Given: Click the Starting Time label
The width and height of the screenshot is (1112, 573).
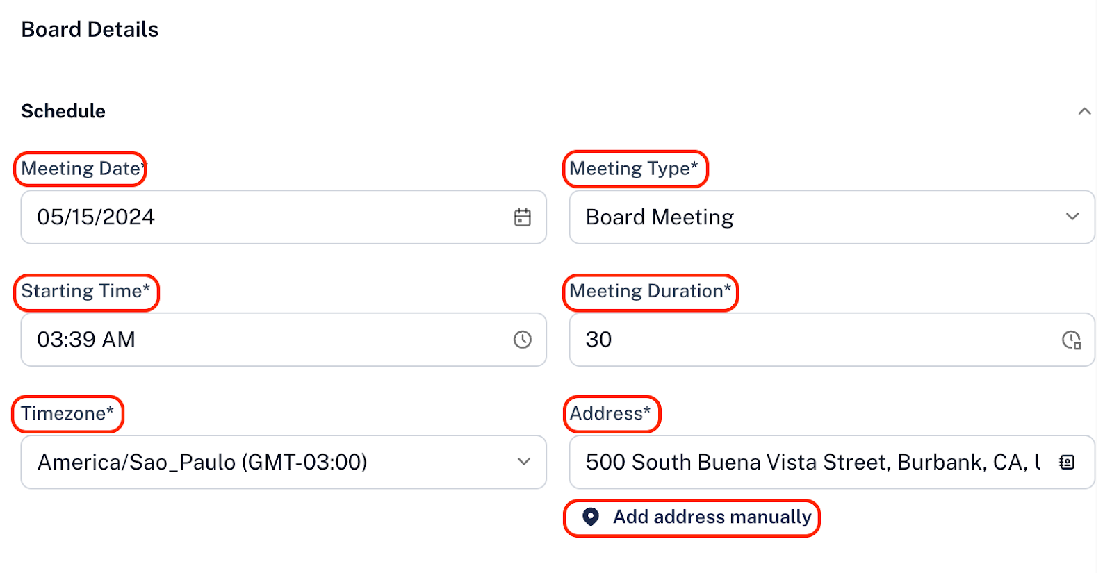Looking at the screenshot, I should click(85, 291).
